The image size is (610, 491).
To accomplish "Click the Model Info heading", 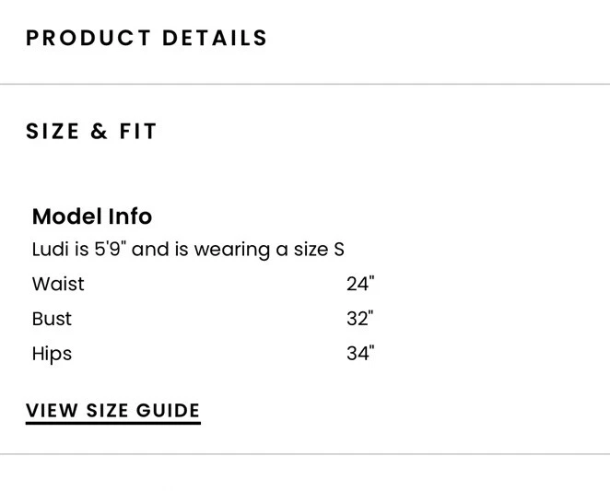I will point(92,216).
